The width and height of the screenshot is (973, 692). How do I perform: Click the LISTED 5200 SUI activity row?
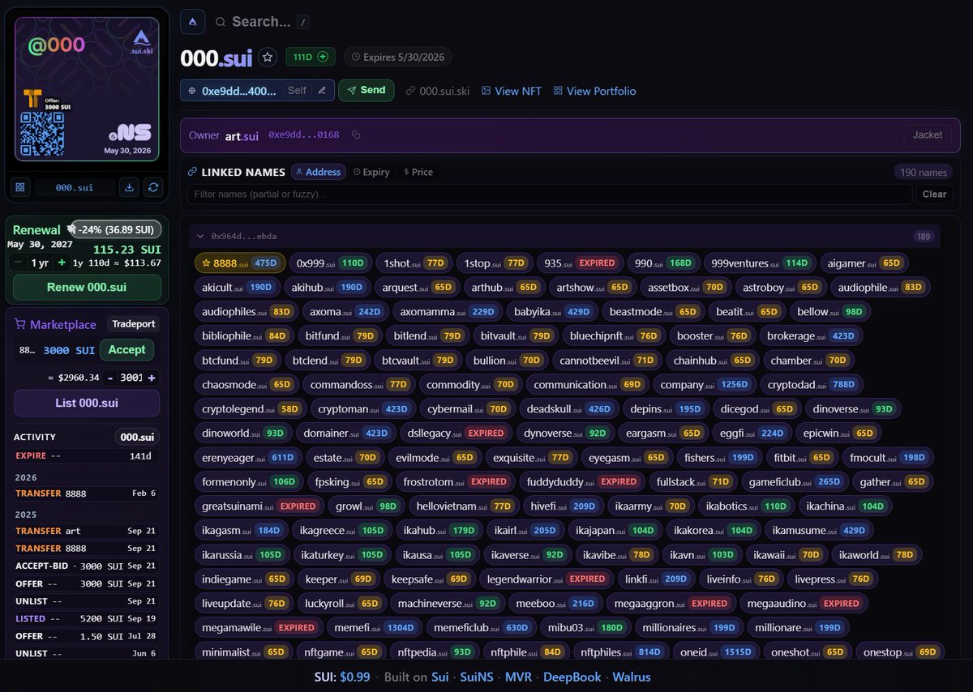tap(86, 618)
